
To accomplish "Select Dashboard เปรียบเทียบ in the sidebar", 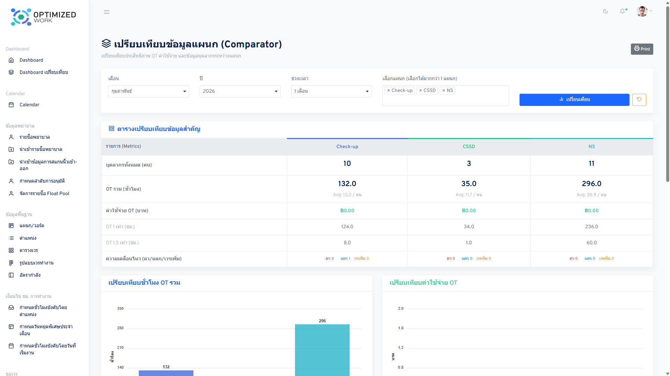I will pyautogui.click(x=43, y=72).
